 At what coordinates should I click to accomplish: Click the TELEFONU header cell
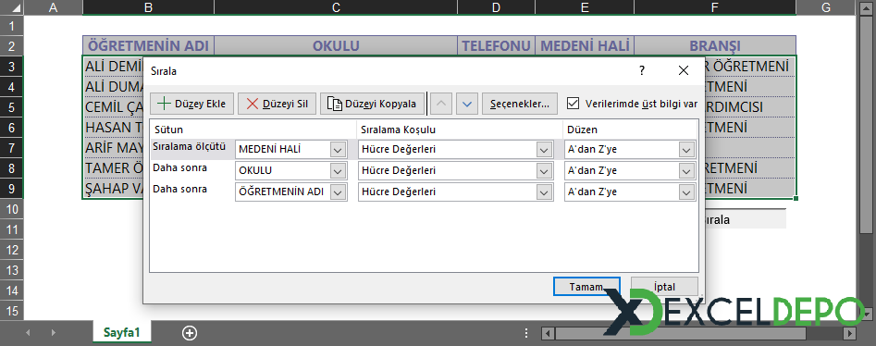coord(497,46)
